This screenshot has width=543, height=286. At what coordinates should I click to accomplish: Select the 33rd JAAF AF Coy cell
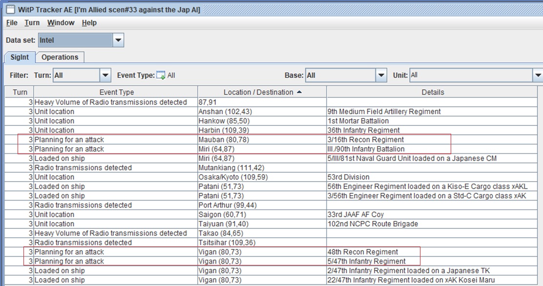pyautogui.click(x=432, y=214)
